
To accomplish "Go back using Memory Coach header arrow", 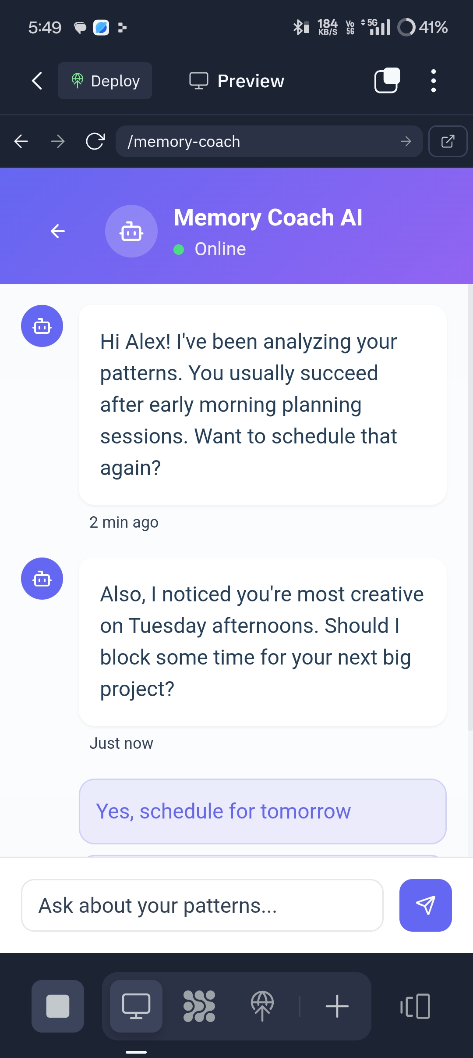I will pos(58,231).
